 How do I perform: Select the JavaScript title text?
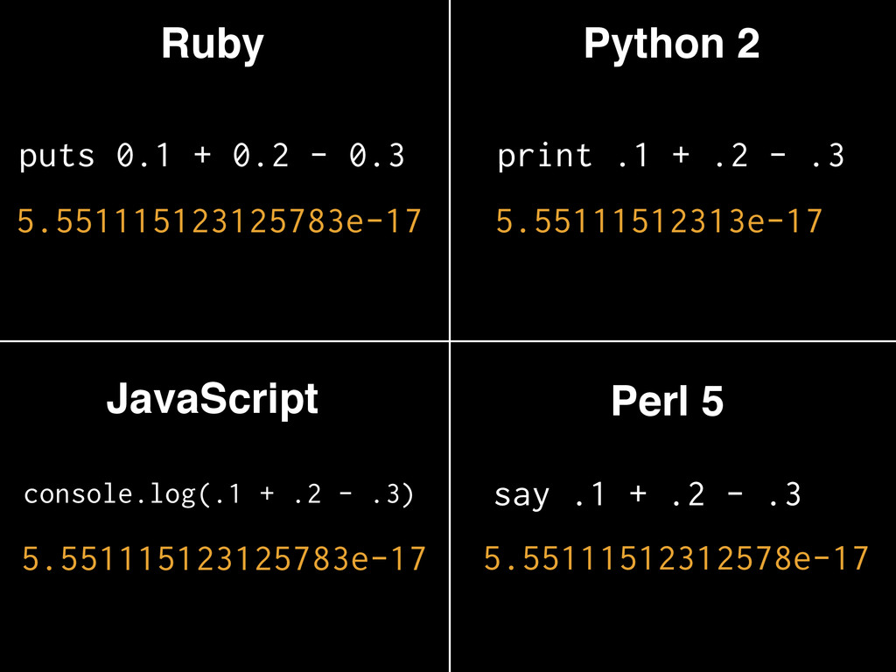[x=212, y=400]
